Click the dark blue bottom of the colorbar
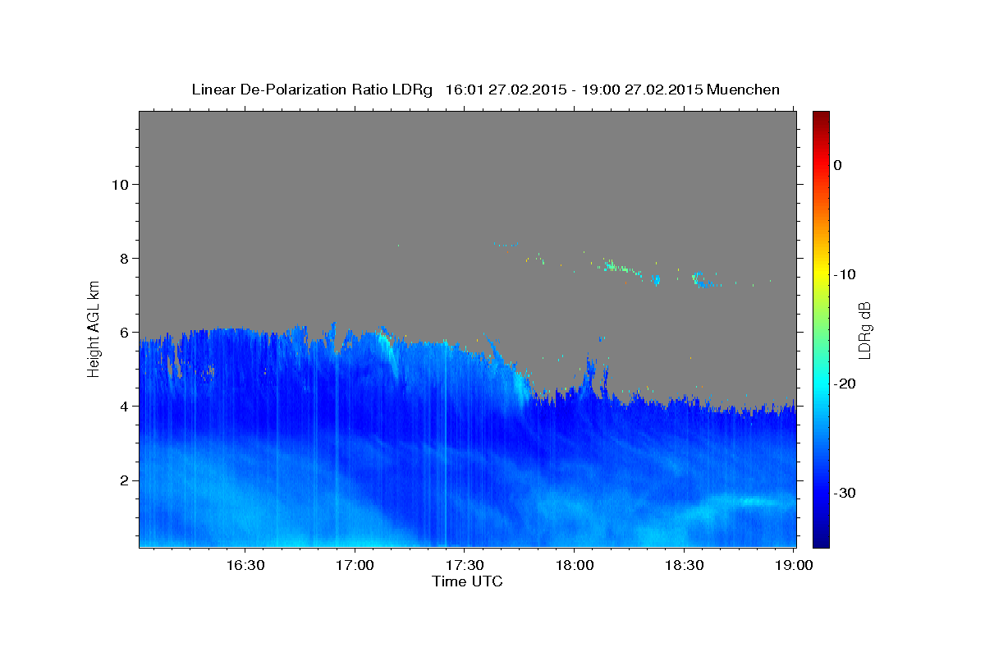985x657 pixels. pos(821,534)
